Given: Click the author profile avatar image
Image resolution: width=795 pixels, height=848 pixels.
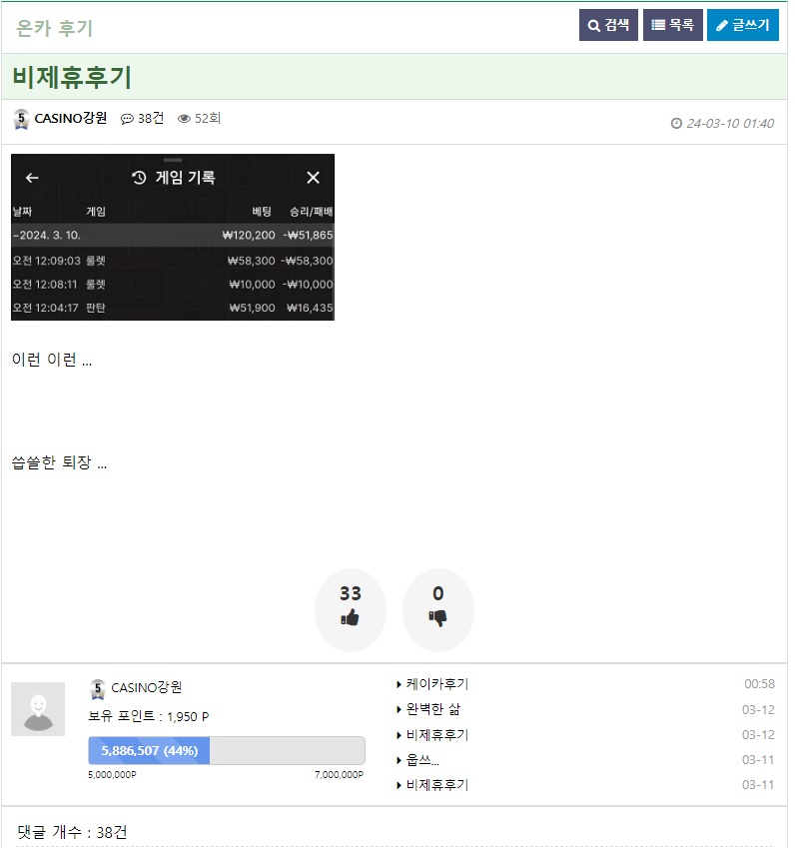Looking at the screenshot, I should click(x=38, y=708).
